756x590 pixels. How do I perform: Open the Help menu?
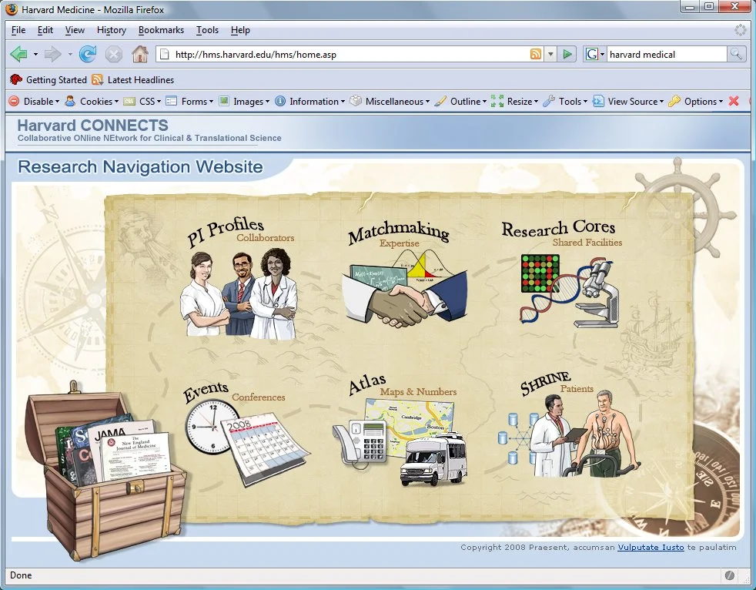[x=240, y=30]
